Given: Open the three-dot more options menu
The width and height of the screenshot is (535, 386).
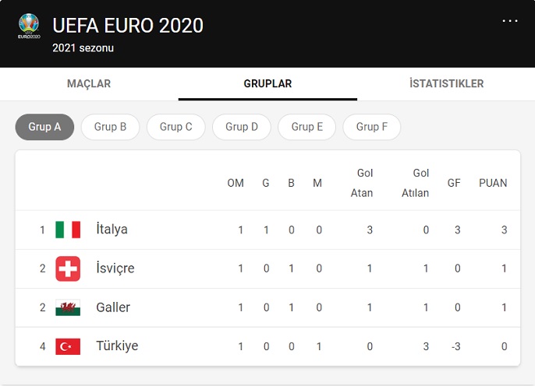Looking at the screenshot, I should pyautogui.click(x=510, y=21).
